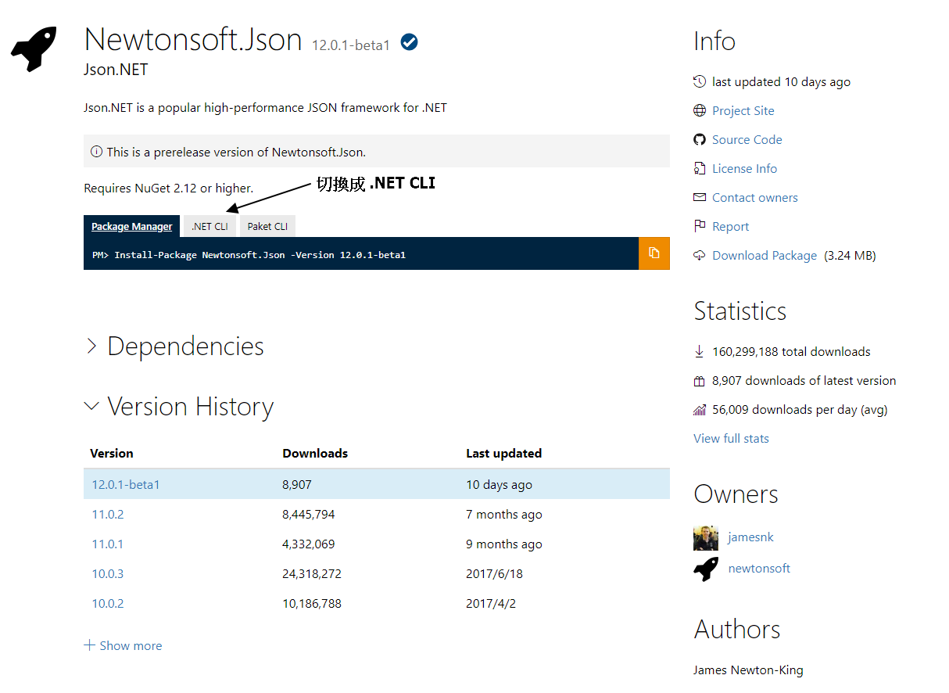949x693 pixels.
Task: Open version 12.0.1-beta1 link
Action: pyautogui.click(x=126, y=484)
